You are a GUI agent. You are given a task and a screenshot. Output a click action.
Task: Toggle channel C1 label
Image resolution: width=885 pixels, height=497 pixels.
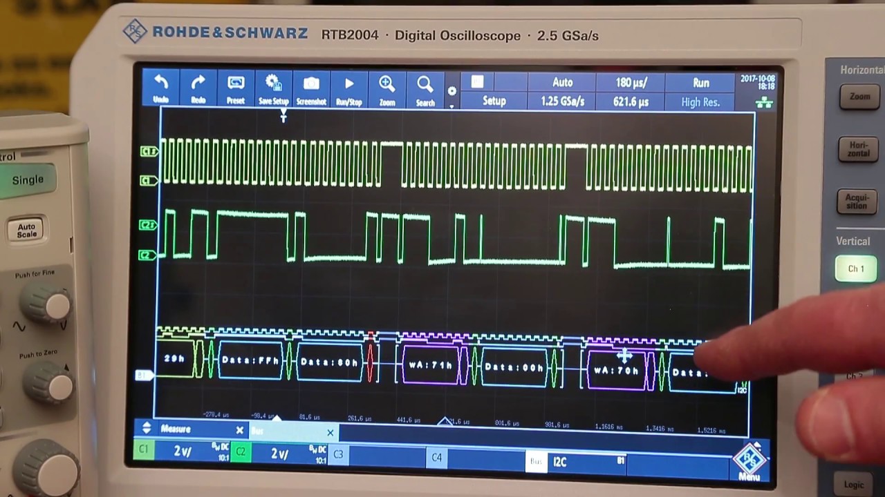(143, 450)
